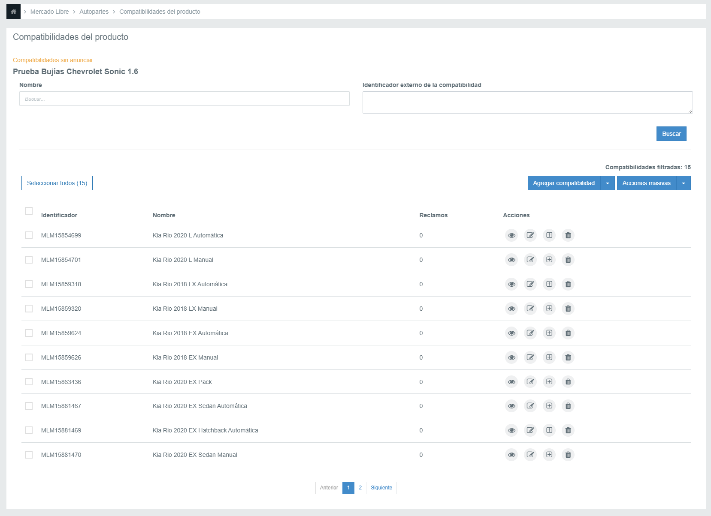
Task: Edit Kia Rio 2020 EX Sedan Manual
Action: [530, 455]
